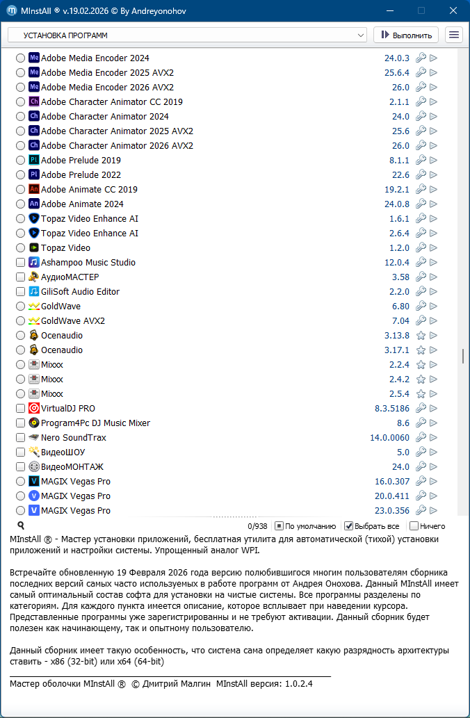Click the play arrow beside Topaz Video 1.2.0
This screenshot has width=470, height=718.
433,248
